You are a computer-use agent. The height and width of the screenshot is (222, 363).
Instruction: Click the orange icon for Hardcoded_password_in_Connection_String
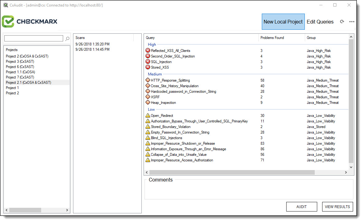tap(148, 91)
